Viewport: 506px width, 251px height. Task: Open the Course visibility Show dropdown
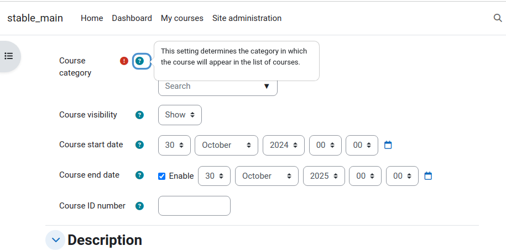click(x=180, y=115)
